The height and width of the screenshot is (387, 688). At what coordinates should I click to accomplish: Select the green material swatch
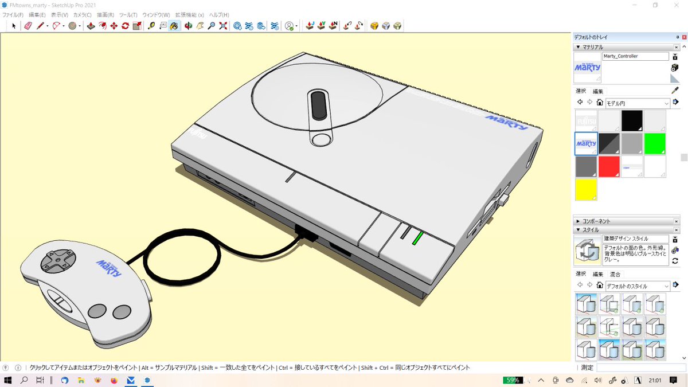[655, 144]
